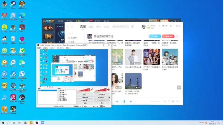This screenshot has width=223, height=125.
Task: Select highlighted scene in OBS scene list
Action: click(47, 91)
